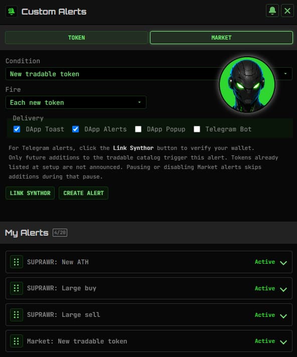Viewport: 297px width, 357px height.
Task: Grab the drag handle for SUPRAWR: Large buy
Action: tap(17, 288)
